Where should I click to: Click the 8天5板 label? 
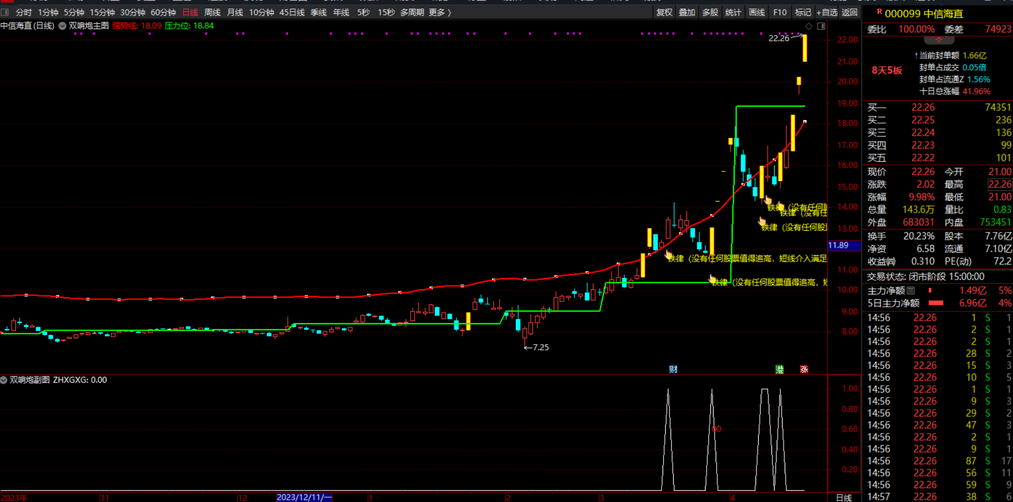(x=887, y=71)
